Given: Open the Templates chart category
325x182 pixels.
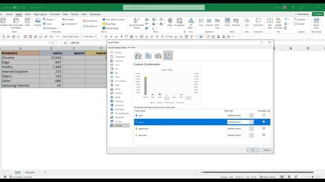Looking at the screenshot, I should point(120,57).
